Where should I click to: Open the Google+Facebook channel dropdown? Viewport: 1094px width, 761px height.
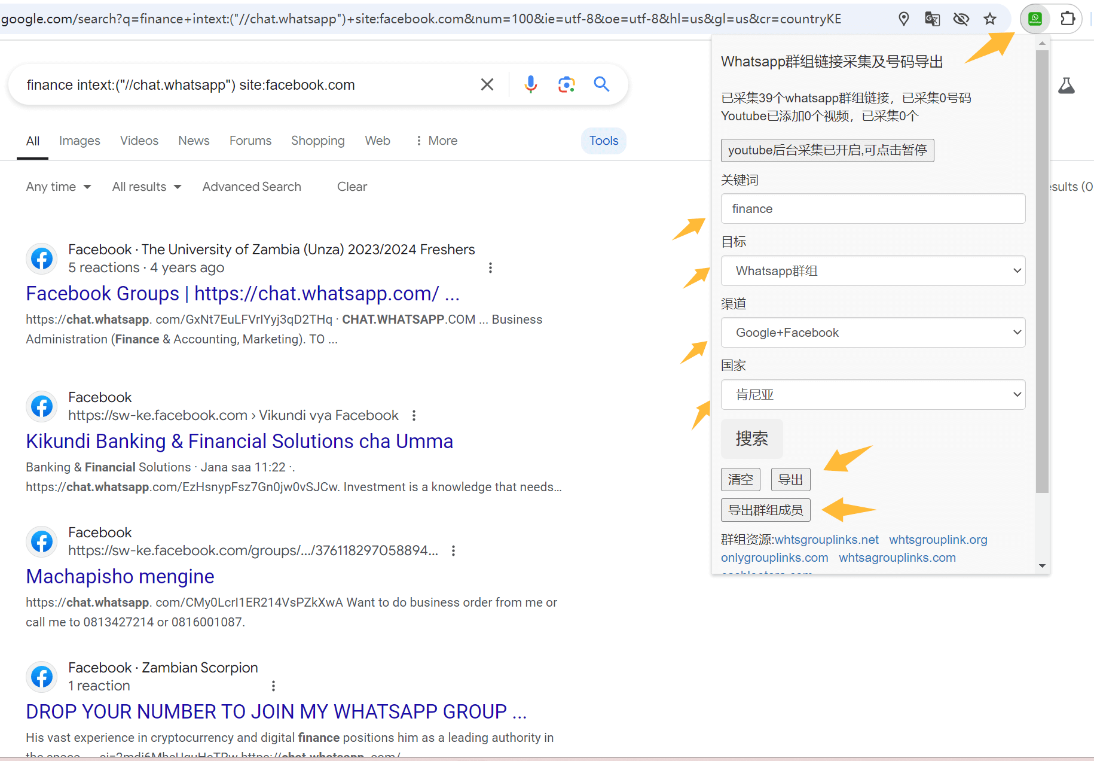pos(873,333)
